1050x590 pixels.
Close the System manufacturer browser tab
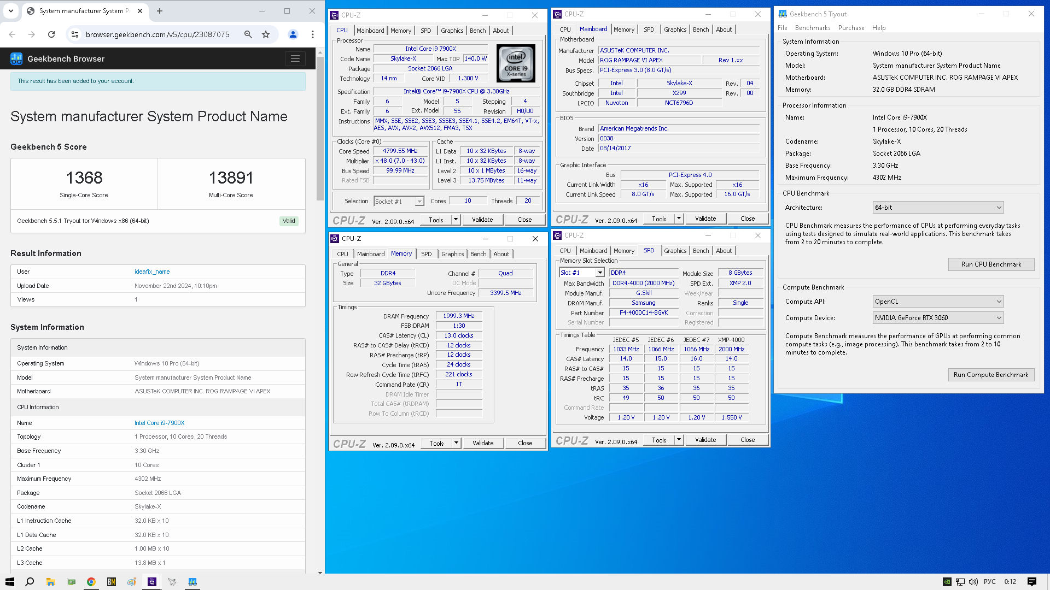pos(140,11)
